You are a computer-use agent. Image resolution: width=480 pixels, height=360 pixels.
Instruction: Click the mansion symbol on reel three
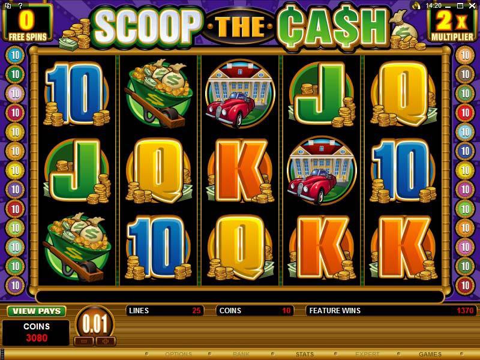click(x=241, y=94)
